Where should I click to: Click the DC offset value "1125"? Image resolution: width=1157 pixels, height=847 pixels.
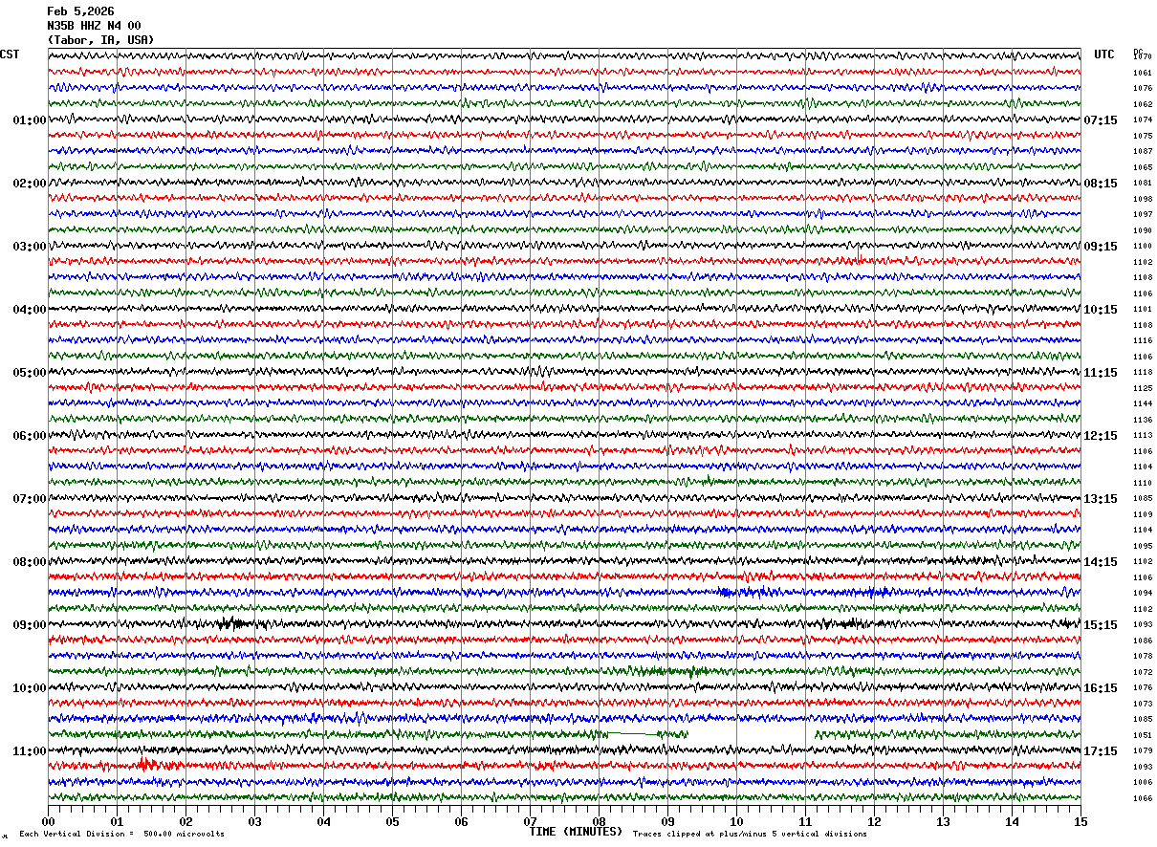coord(1143,388)
